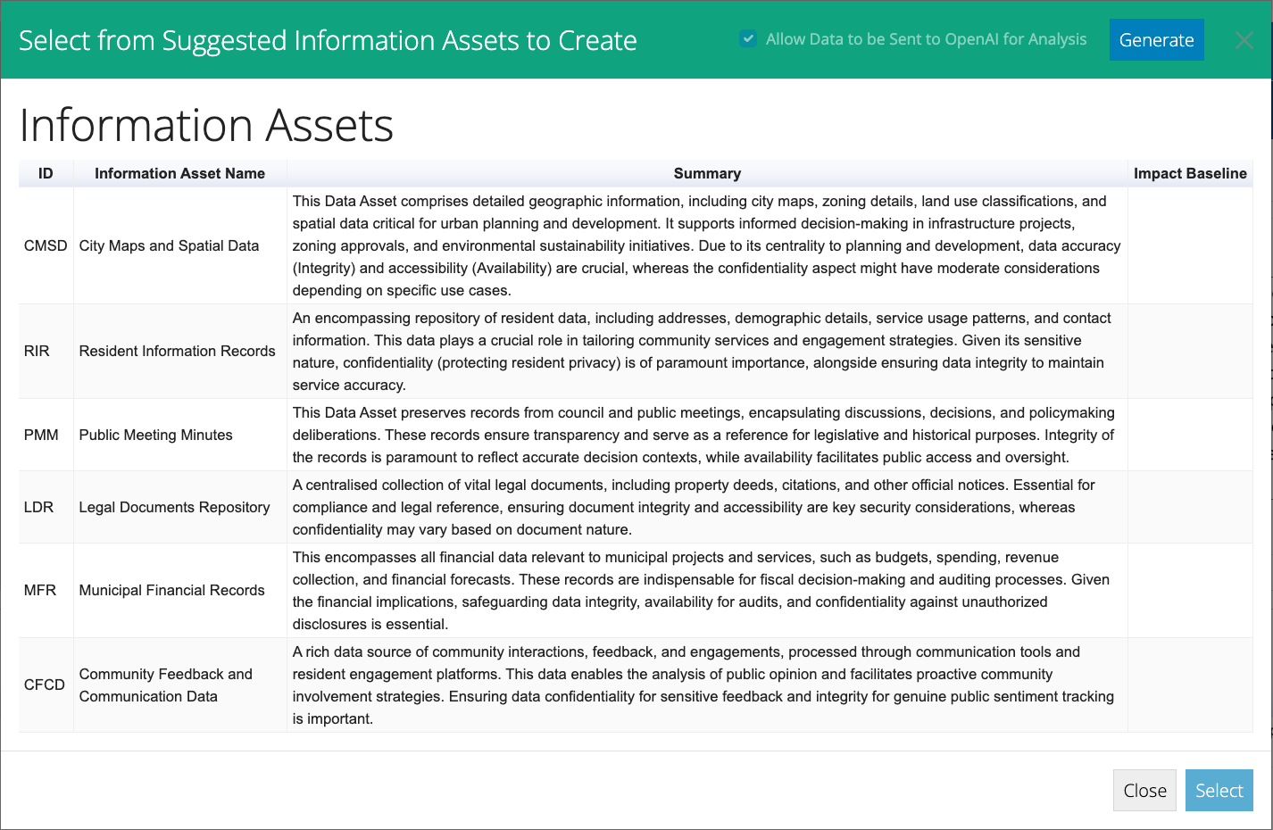Pick the Public Meeting Minutes asset
The image size is (1273, 830).
point(155,435)
